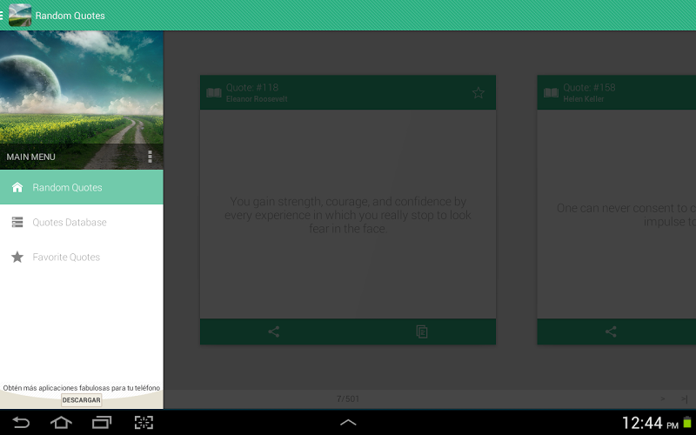Open Quotes Database menu item

coord(82,222)
